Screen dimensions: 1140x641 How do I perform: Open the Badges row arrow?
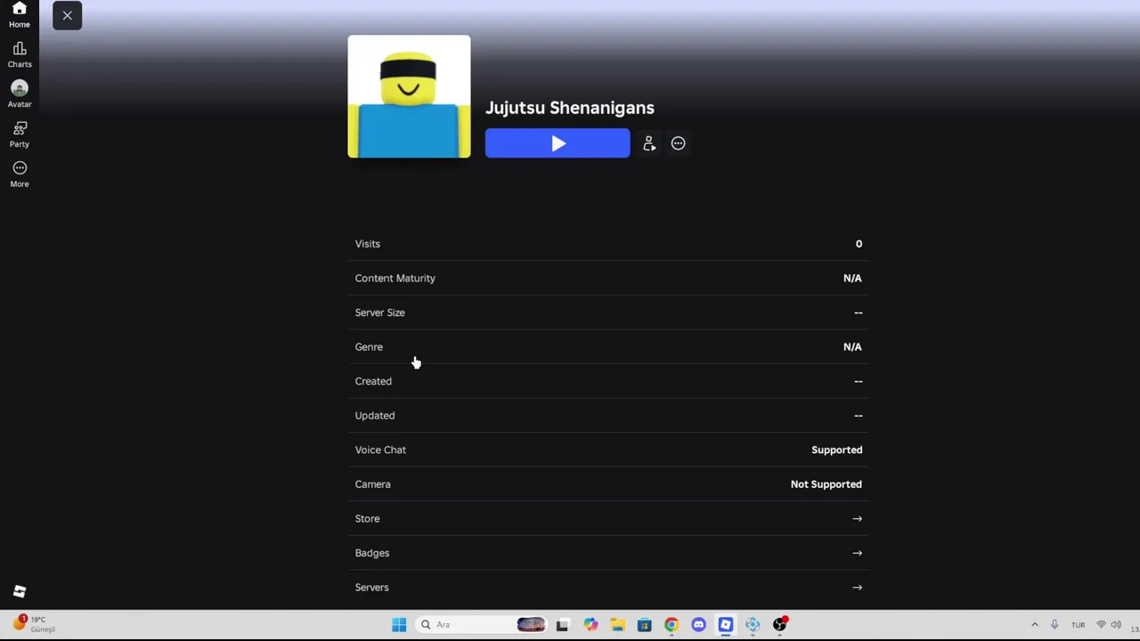pos(857,553)
